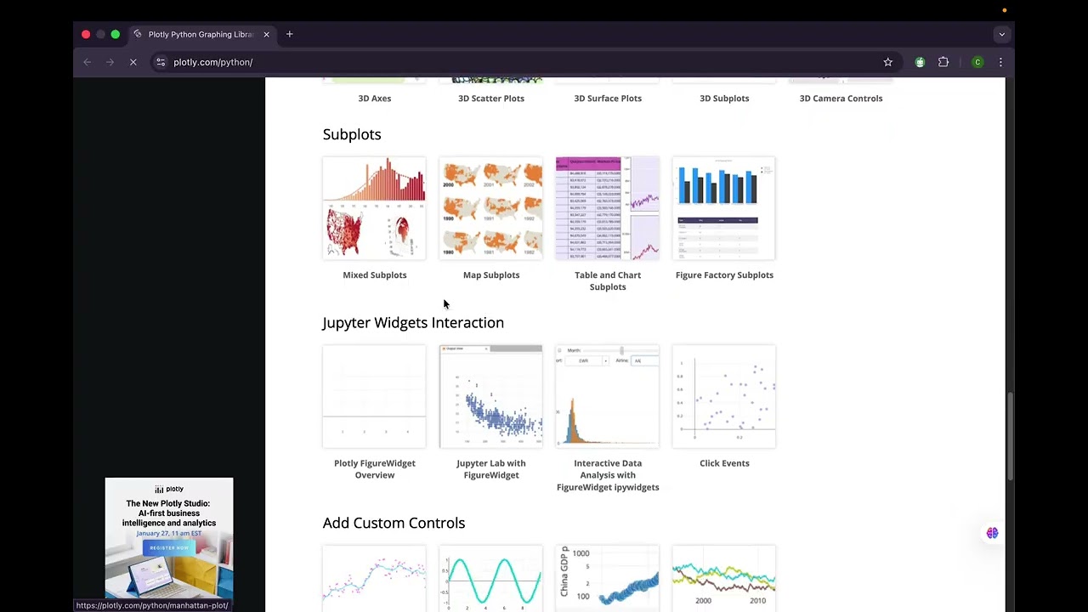Click the Figure Factory Subplots label
The image size is (1088, 612).
coord(724,275)
